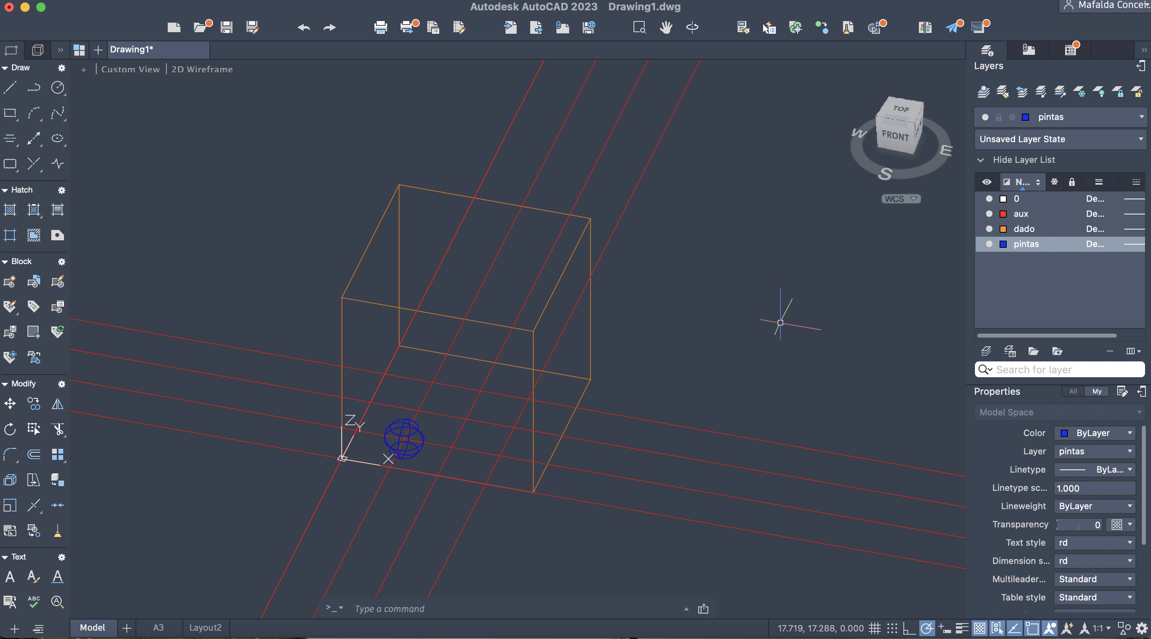1151x639 pixels.
Task: Switch to the Layout2 tab
Action: point(205,627)
